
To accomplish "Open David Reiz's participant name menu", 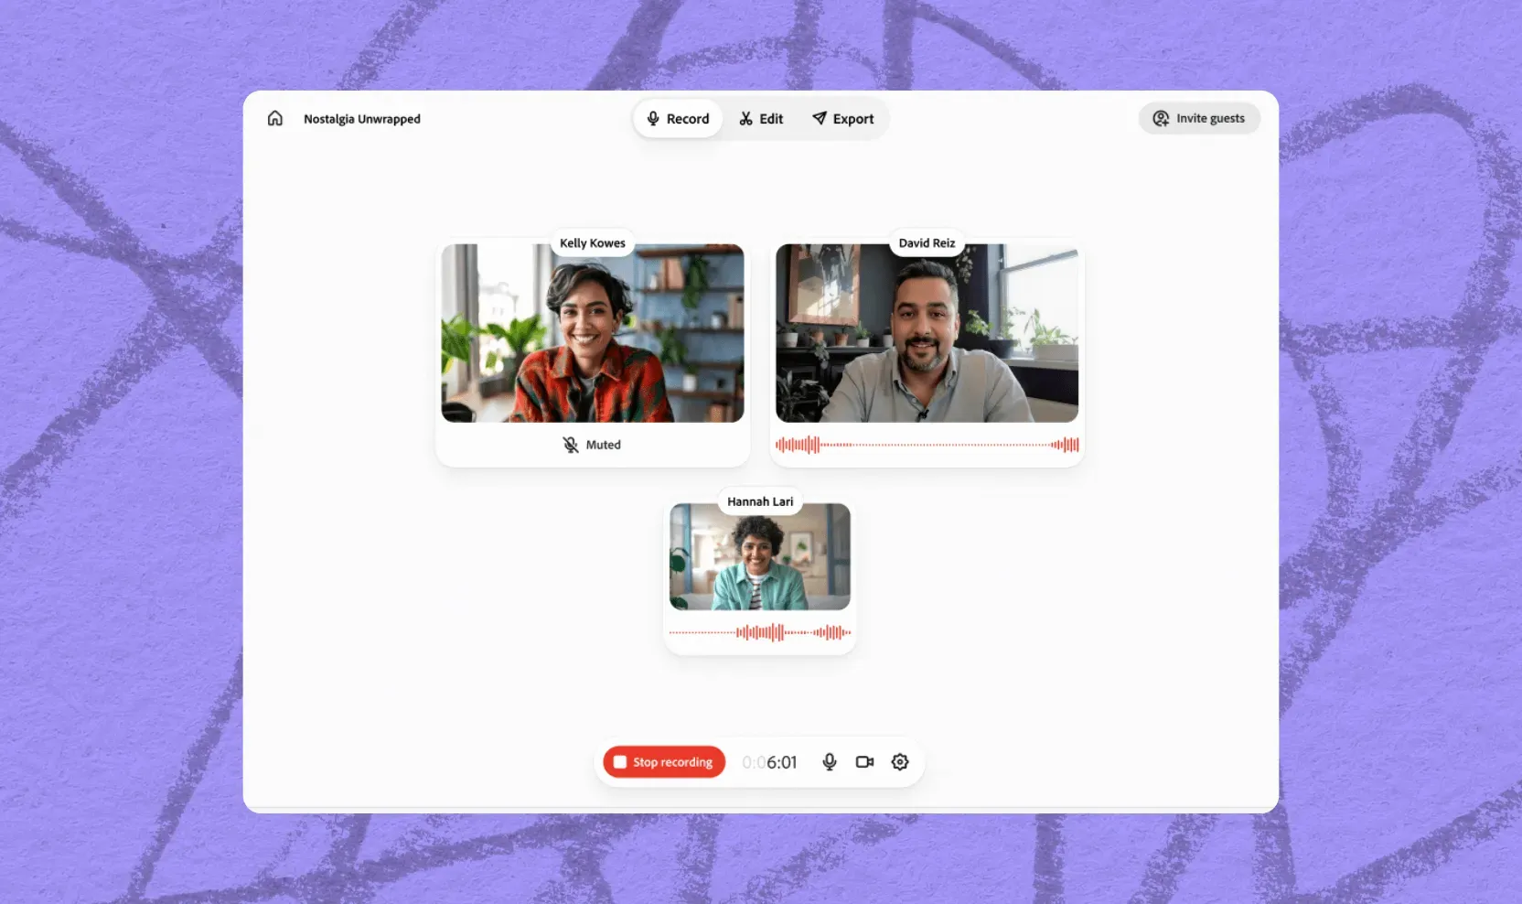I will [x=926, y=242].
